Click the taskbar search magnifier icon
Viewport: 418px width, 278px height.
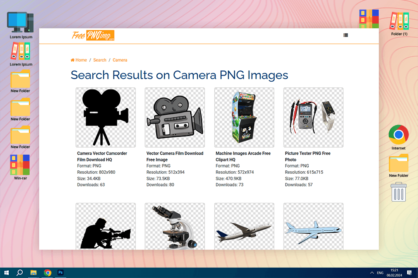pos(20,273)
